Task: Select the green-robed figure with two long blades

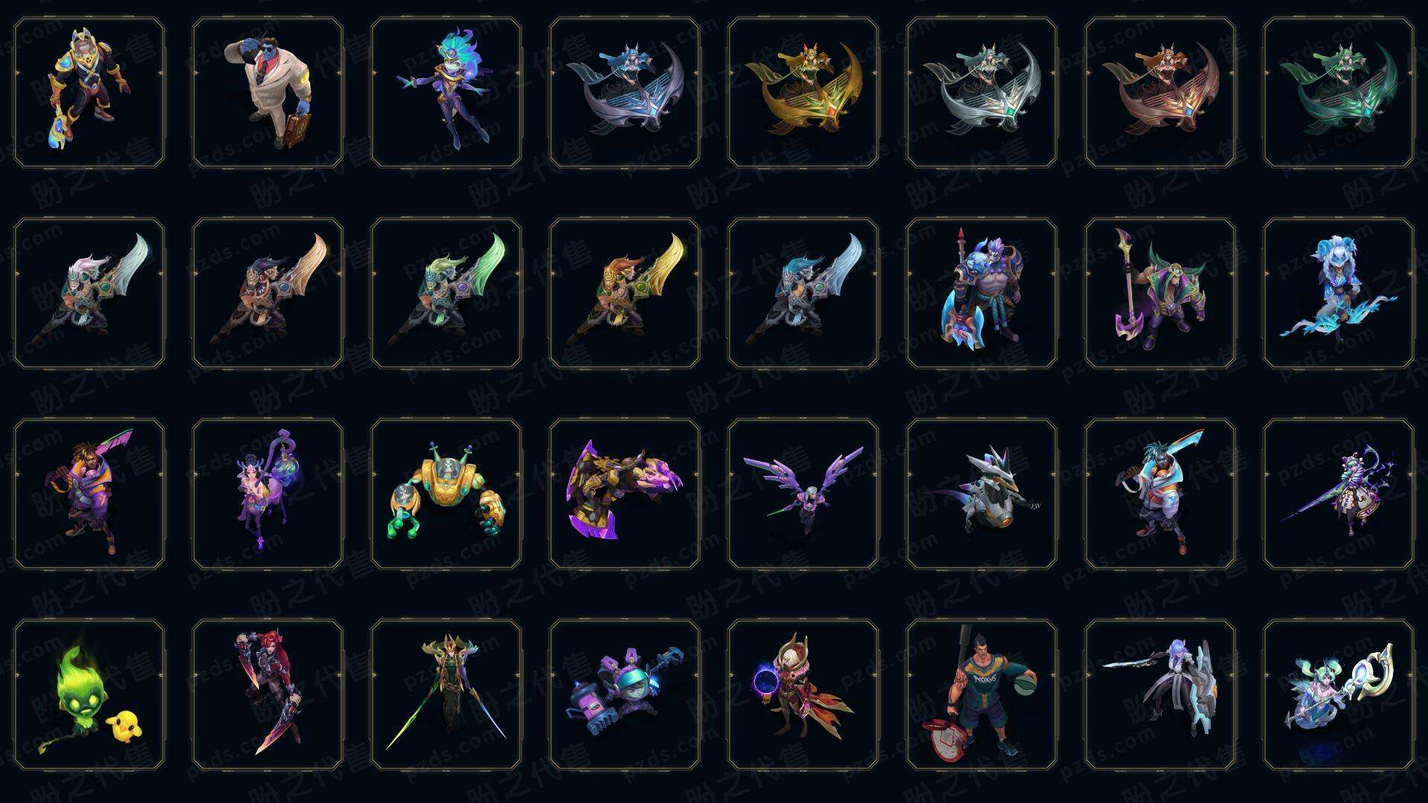Action: (x=446, y=694)
